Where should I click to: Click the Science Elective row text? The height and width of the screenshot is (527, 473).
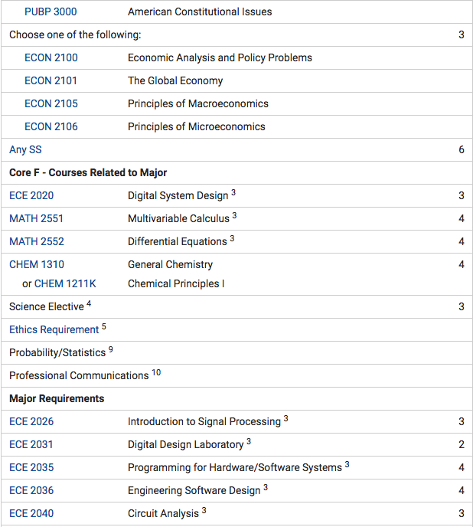[47, 306]
